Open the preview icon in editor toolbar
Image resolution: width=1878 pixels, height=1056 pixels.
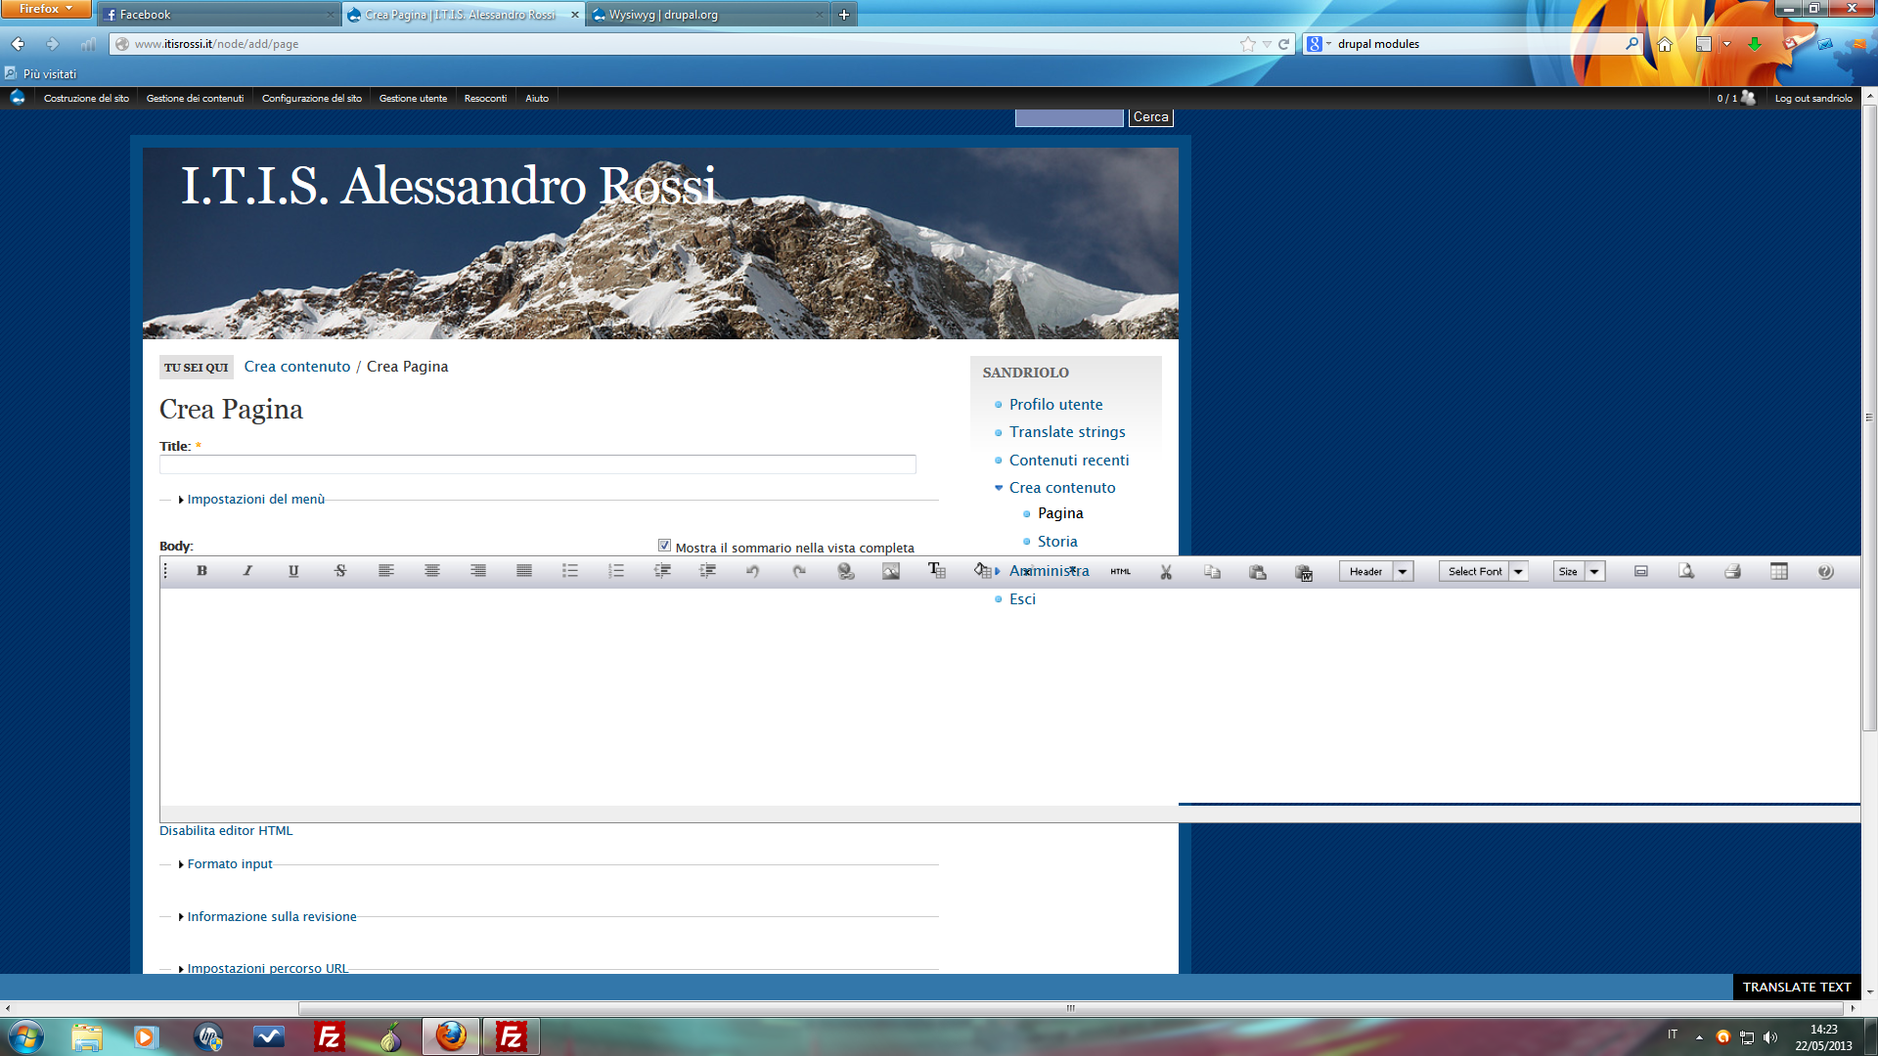[1686, 571]
